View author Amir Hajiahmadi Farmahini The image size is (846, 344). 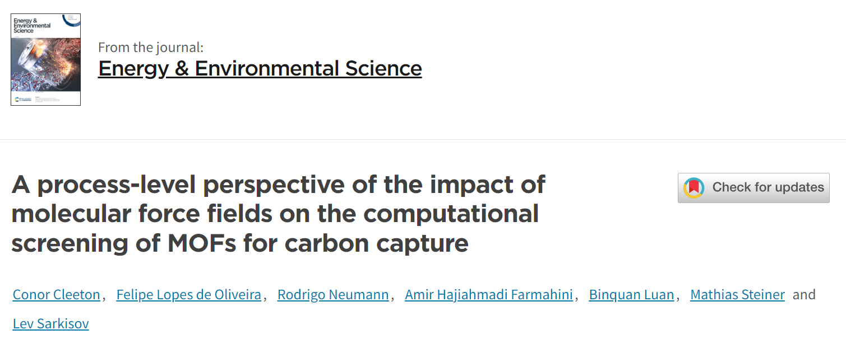click(489, 294)
